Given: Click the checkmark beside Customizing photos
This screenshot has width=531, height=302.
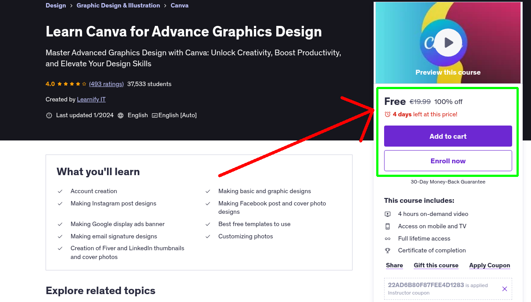Looking at the screenshot, I should pos(208,237).
